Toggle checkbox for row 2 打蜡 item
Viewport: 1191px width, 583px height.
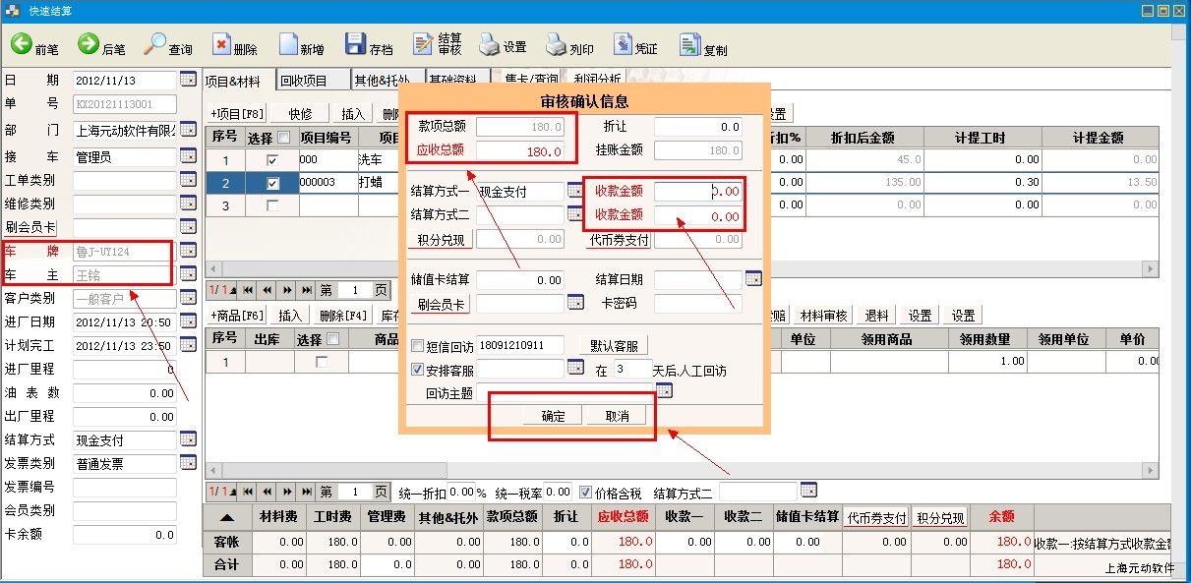pos(272,183)
